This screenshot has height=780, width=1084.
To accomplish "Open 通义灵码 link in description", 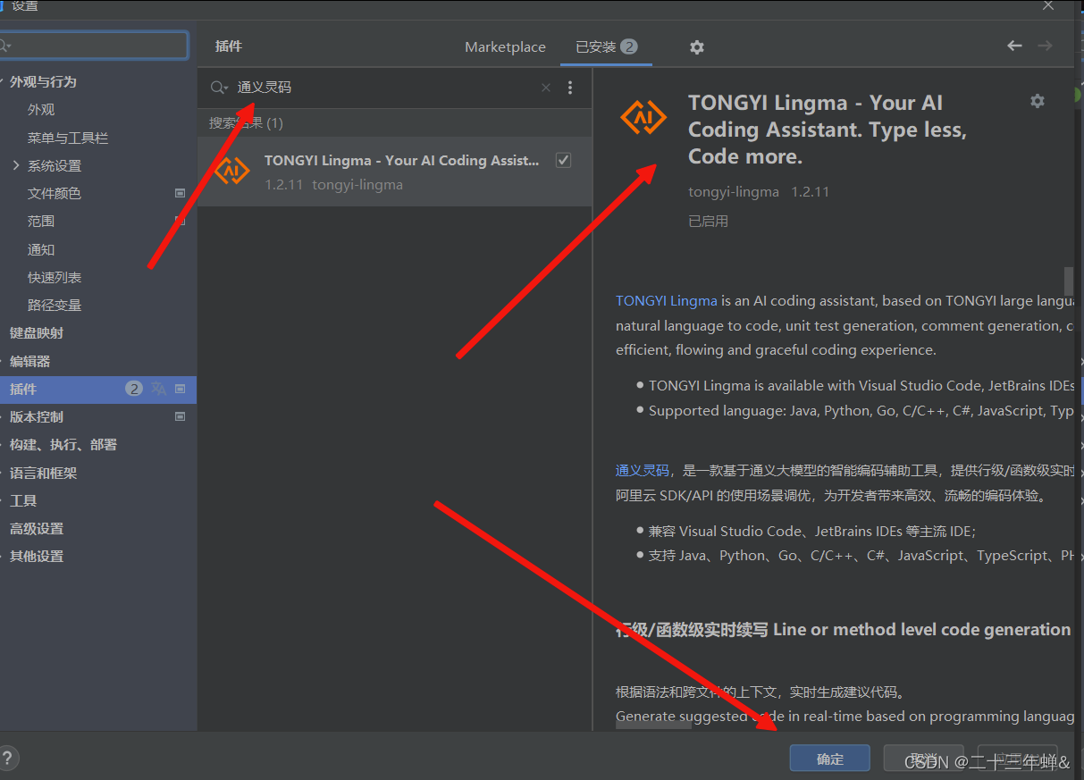I will (643, 471).
